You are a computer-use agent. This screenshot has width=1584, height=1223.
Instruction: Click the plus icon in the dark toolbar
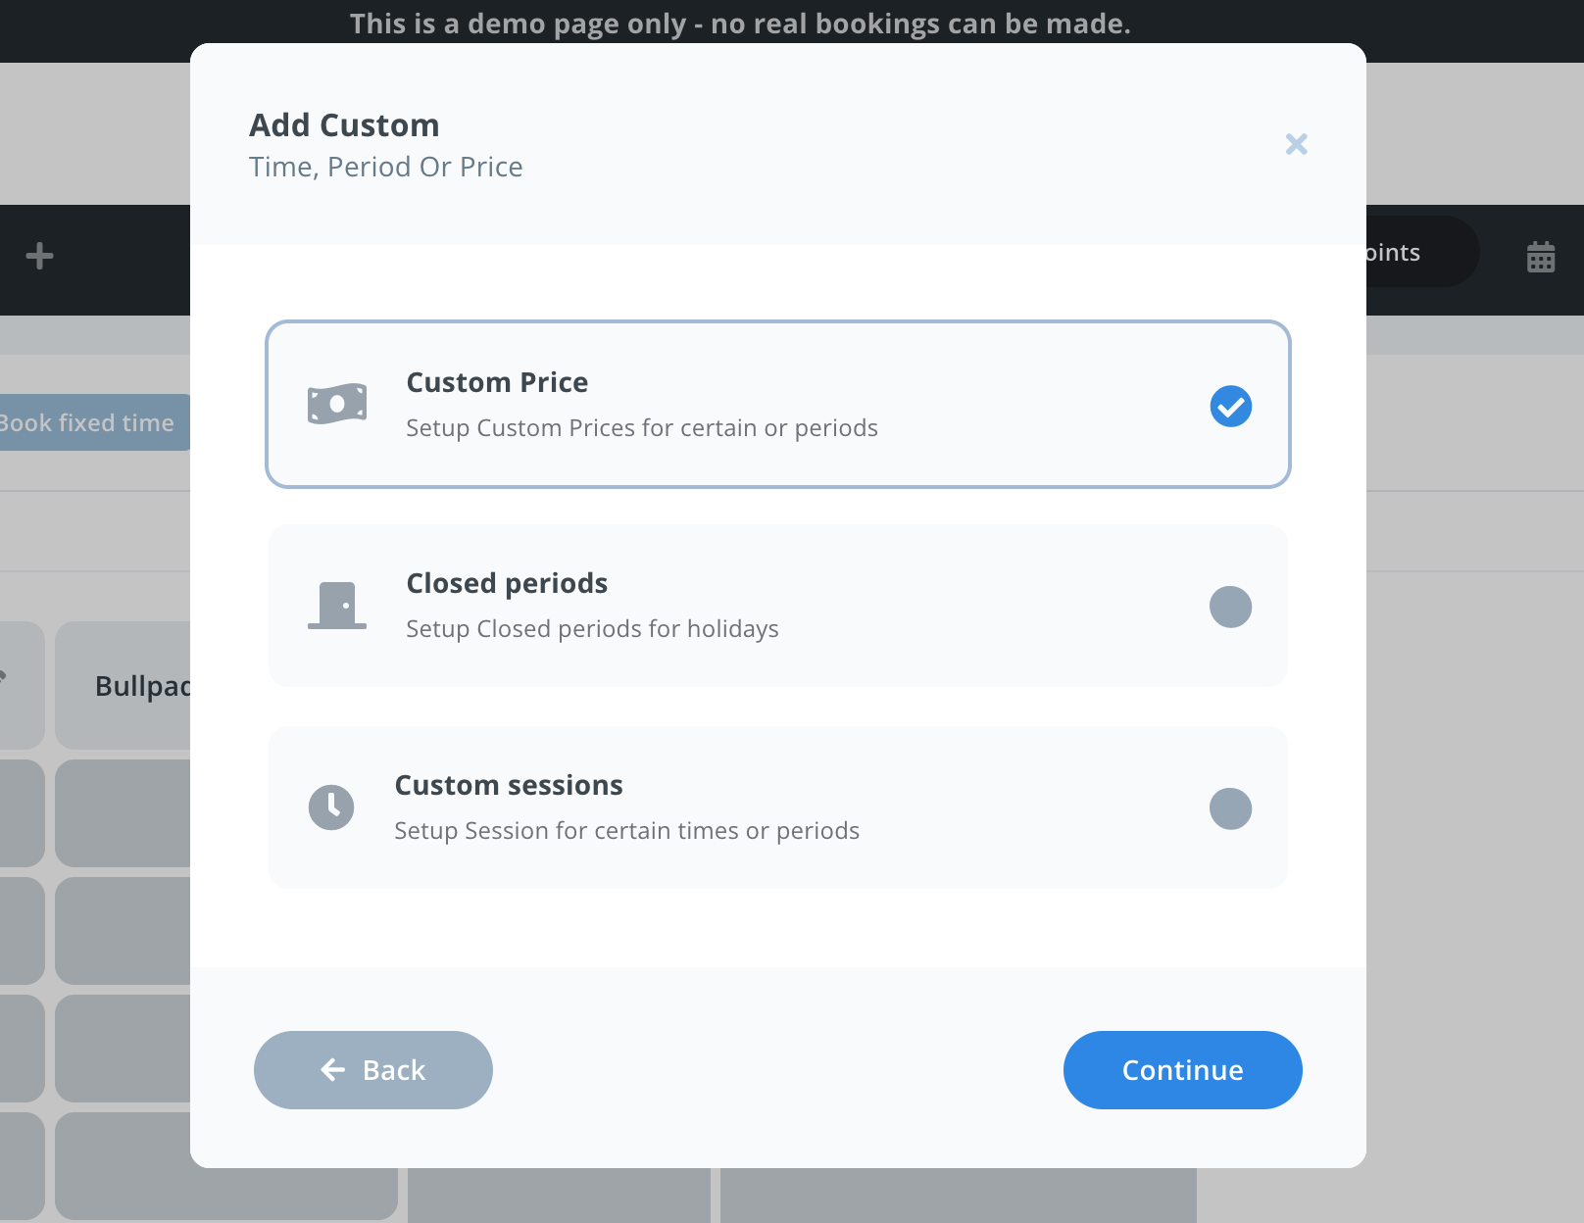pyautogui.click(x=39, y=256)
